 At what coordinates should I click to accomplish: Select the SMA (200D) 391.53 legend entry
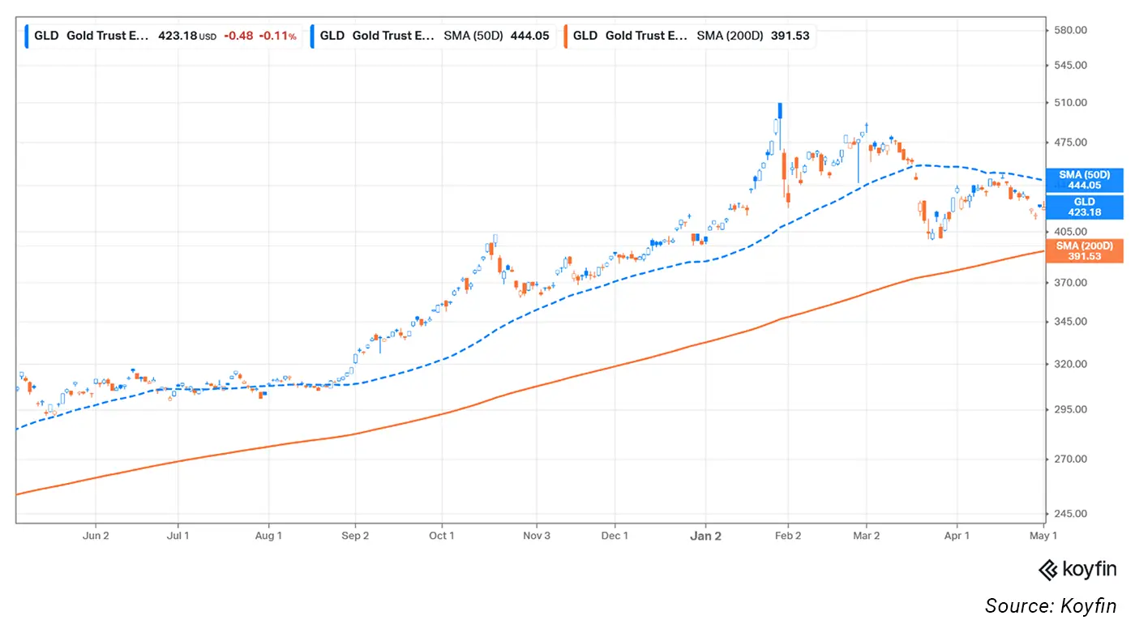pos(689,36)
